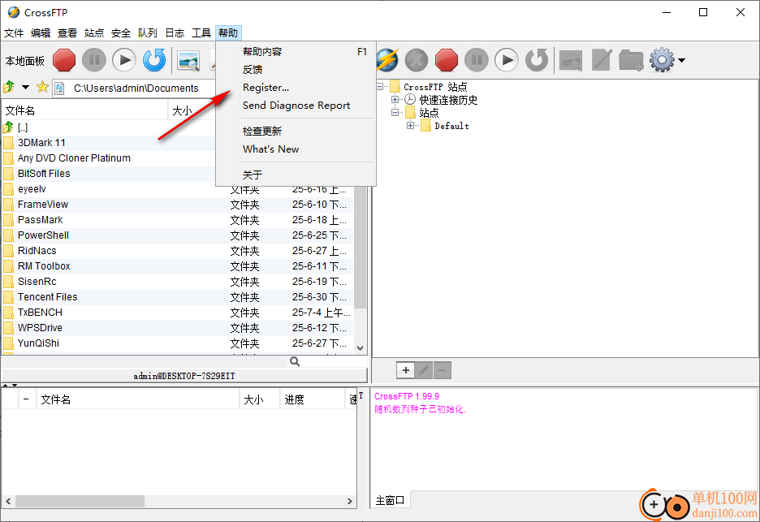Click the magnifier search icon below file list
The width and height of the screenshot is (760, 522).
tap(294, 361)
